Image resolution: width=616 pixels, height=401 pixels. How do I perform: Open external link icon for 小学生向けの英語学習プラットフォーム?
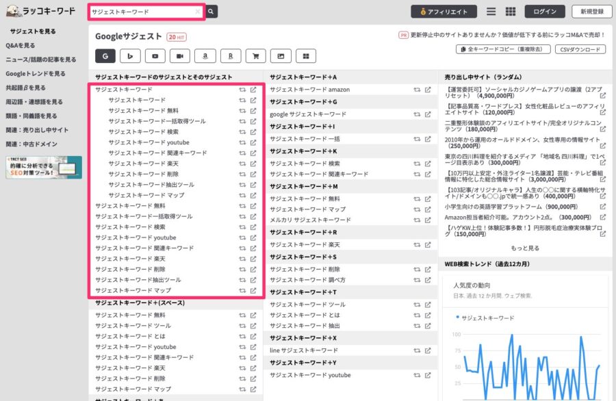click(602, 207)
